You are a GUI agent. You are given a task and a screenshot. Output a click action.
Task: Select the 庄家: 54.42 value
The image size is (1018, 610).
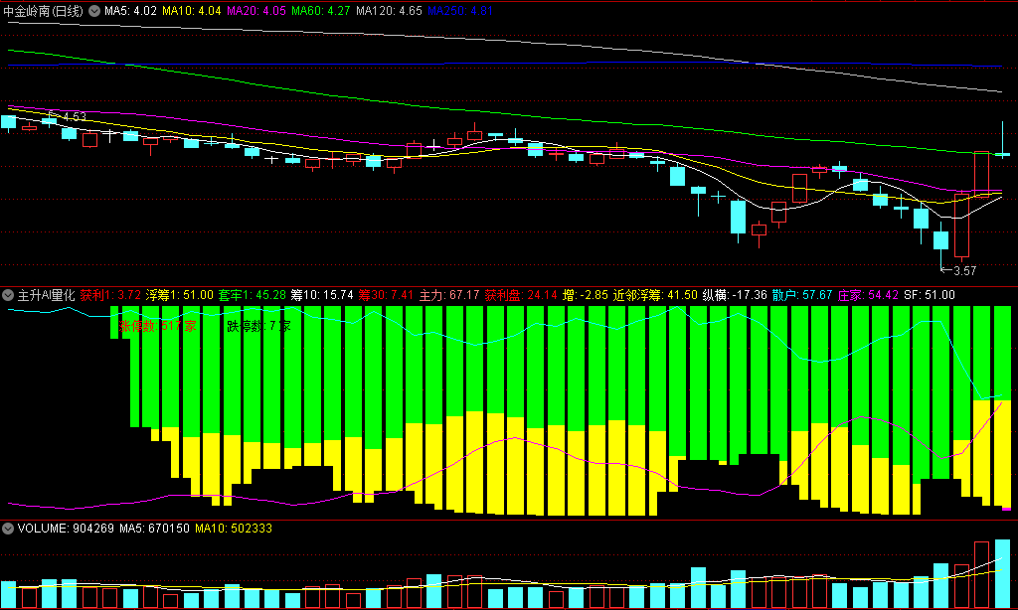point(868,295)
